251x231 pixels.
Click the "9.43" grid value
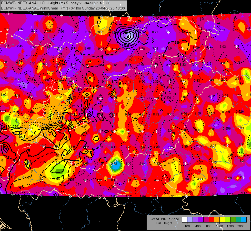(x=170, y=114)
